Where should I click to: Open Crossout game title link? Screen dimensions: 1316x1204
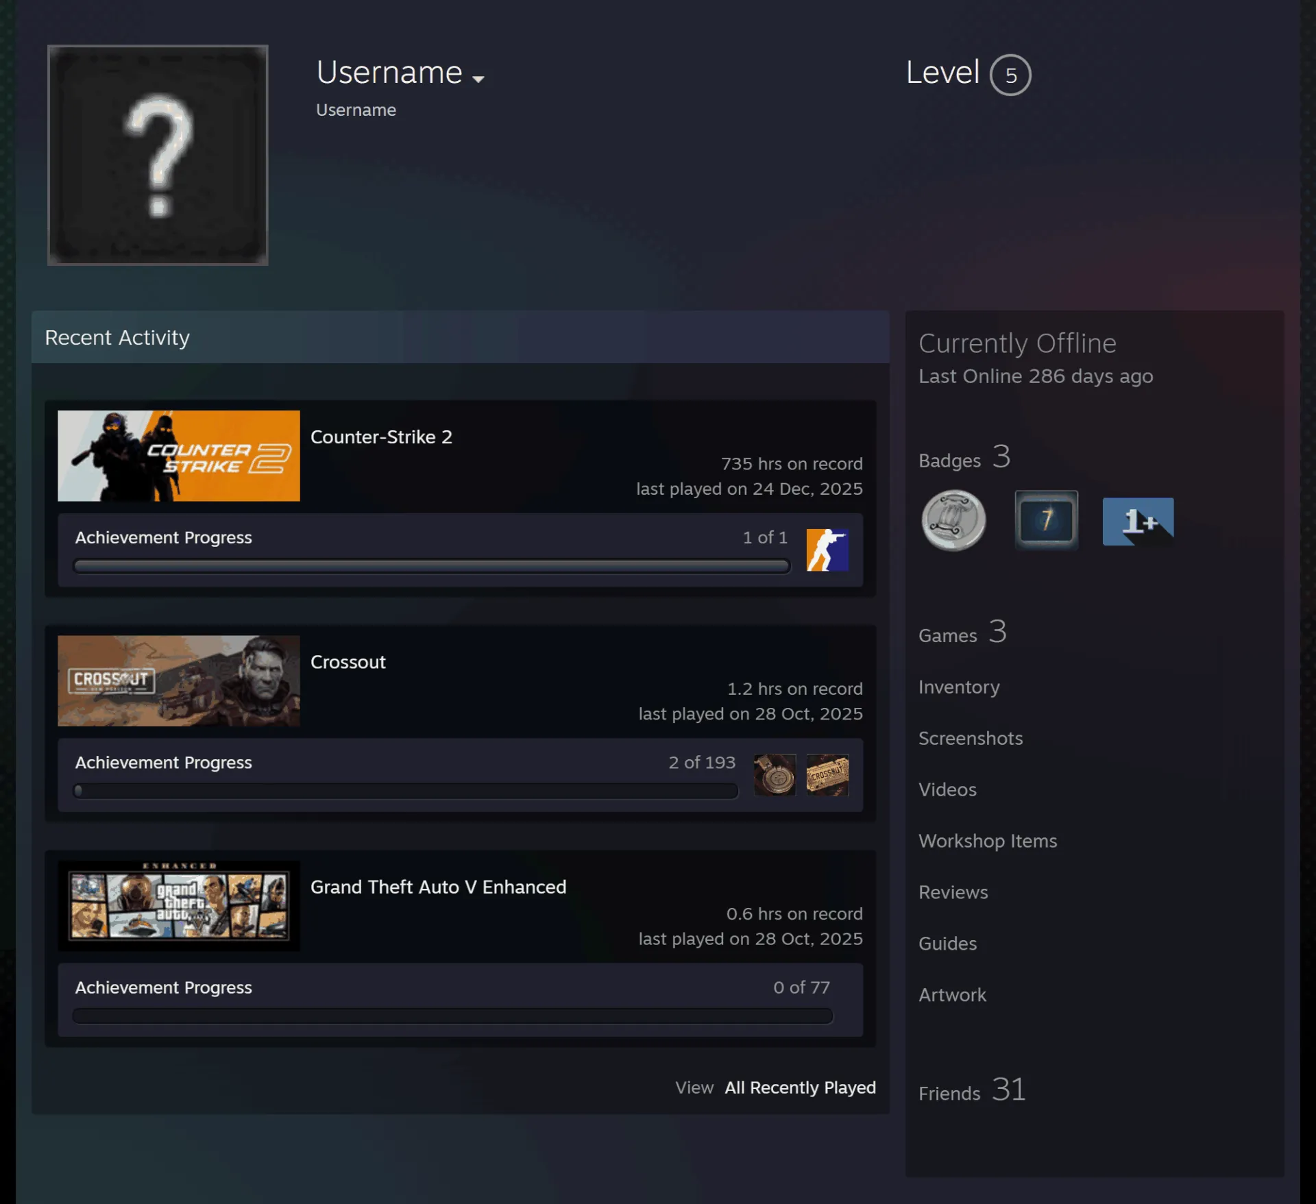pos(348,662)
